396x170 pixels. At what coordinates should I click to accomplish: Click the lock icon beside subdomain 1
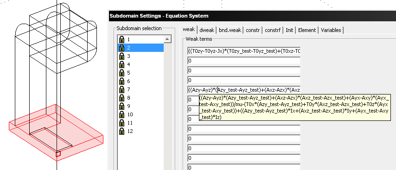pos(122,39)
